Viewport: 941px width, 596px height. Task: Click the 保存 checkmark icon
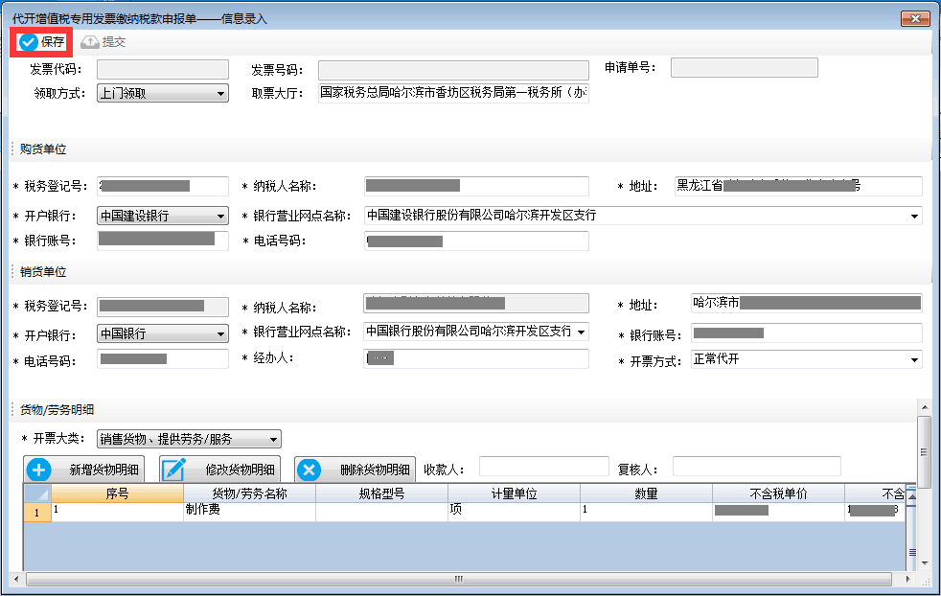28,42
